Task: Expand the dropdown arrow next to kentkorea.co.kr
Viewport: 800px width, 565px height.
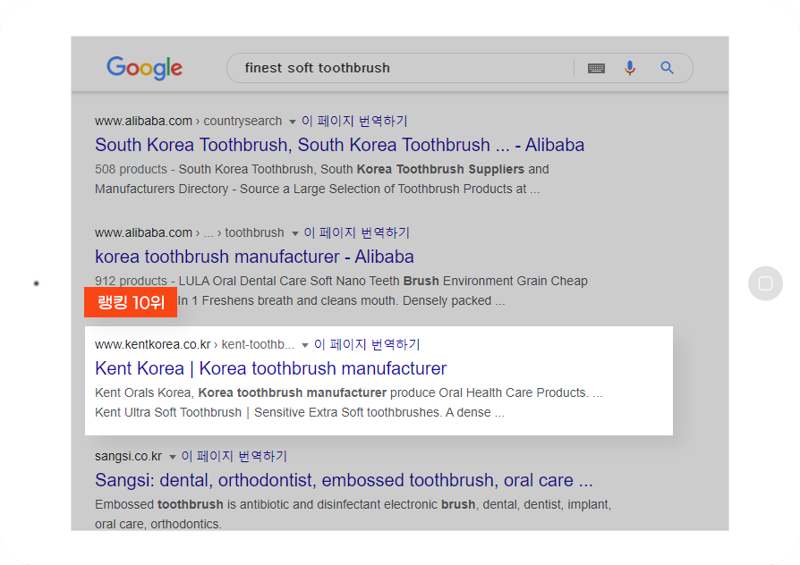Action: (x=305, y=345)
